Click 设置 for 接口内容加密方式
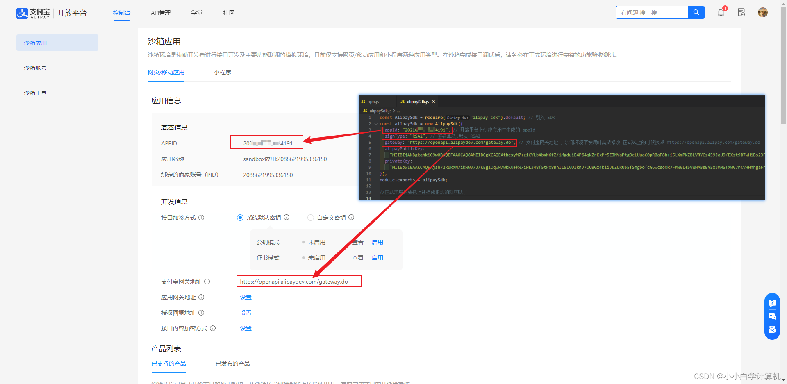 coord(246,328)
